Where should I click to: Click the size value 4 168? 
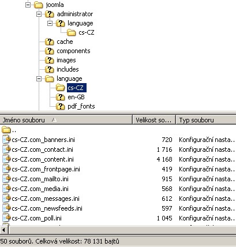pos(164,159)
